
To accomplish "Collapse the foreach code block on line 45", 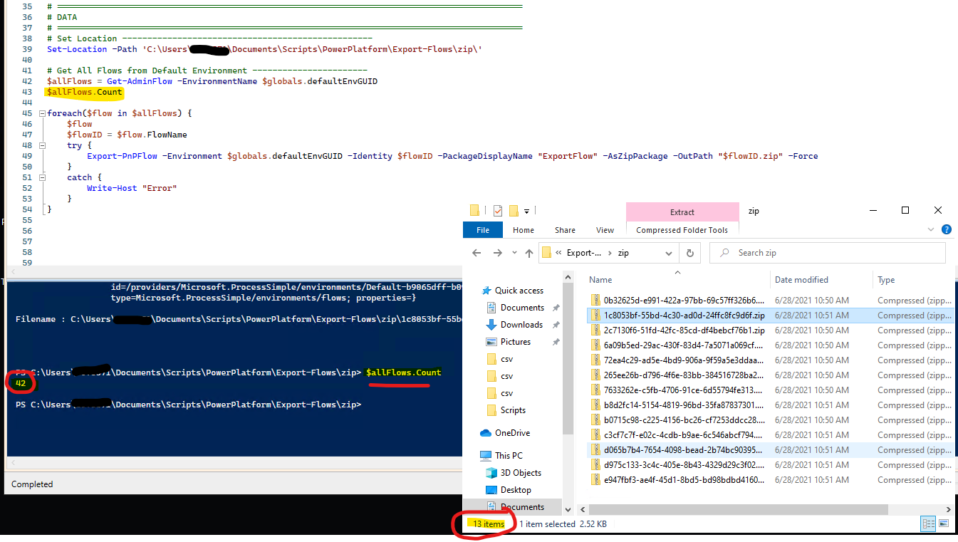I will [x=41, y=113].
